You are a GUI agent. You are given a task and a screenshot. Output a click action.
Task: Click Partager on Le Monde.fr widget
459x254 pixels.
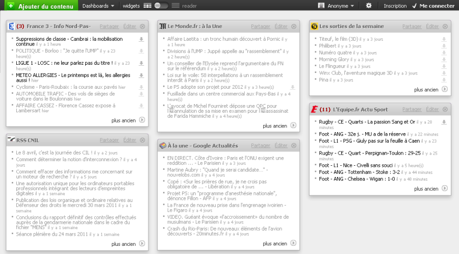pyautogui.click(x=261, y=27)
